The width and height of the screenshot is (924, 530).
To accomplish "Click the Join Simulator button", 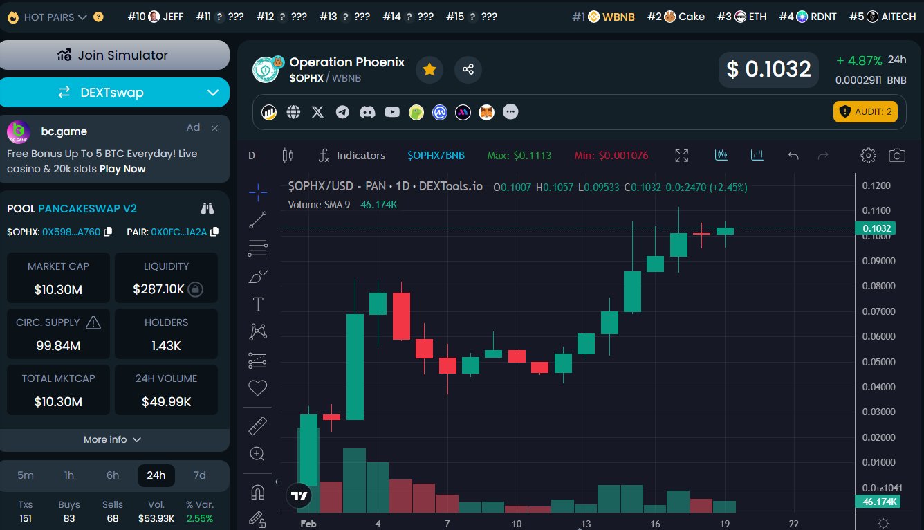I will pos(115,55).
